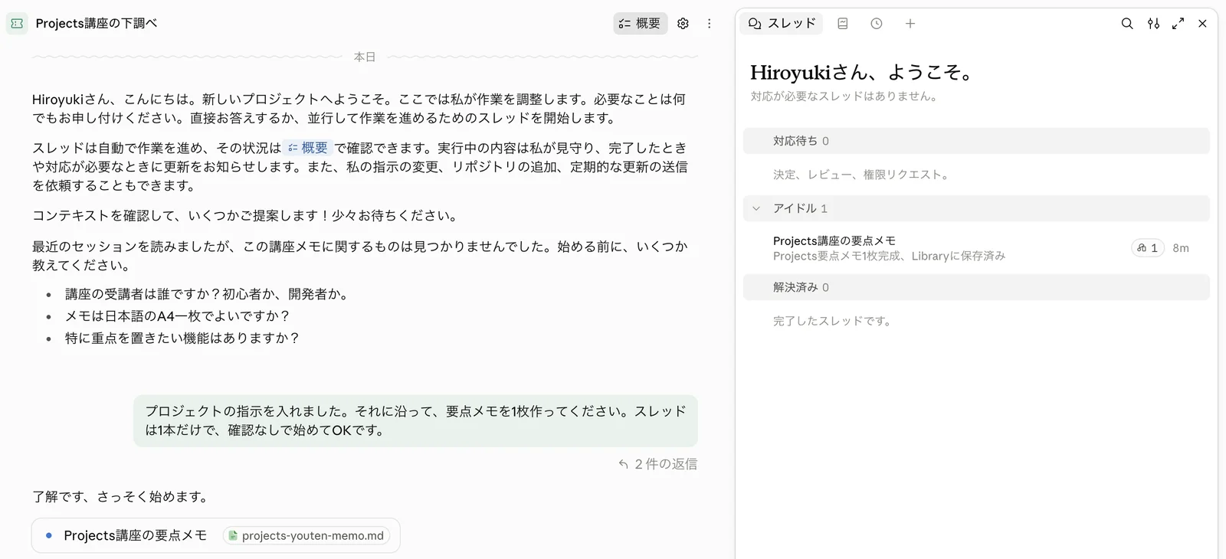
Task: Open project settings gear icon
Action: [683, 24]
